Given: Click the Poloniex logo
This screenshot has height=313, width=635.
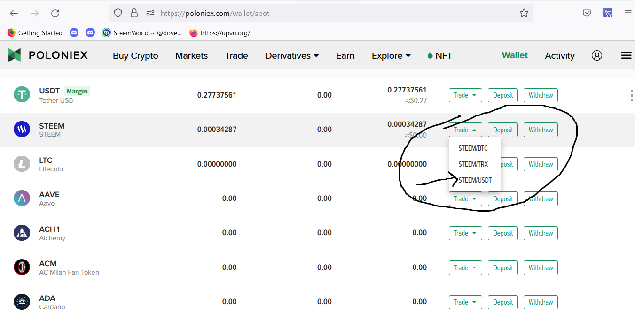Looking at the screenshot, I should [48, 55].
